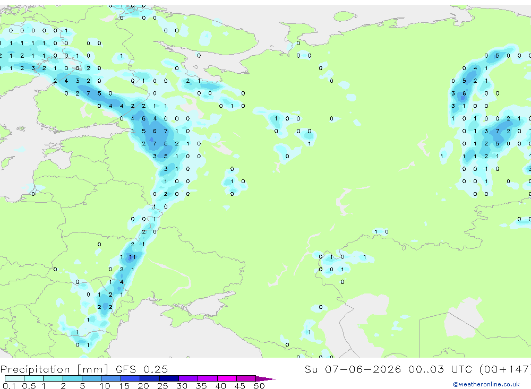This screenshot has width=531, height=389.
Task: Click the '0.1' legend scale label
Action: click(x=9, y=386)
